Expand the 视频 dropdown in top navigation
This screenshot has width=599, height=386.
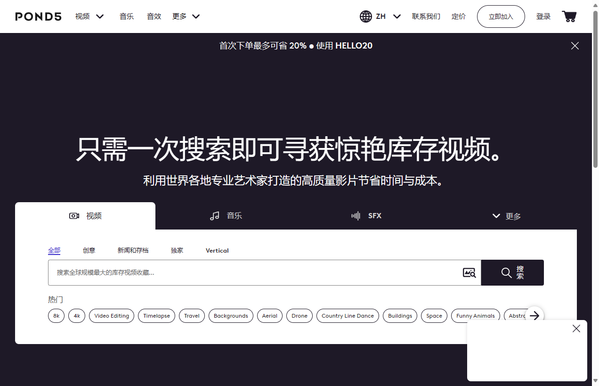tap(89, 16)
